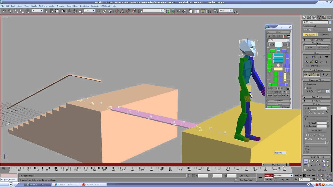Image resolution: width=333 pixels, height=187 pixels.
Task: Click the Select Pivot button
Action: [x=317, y=131]
